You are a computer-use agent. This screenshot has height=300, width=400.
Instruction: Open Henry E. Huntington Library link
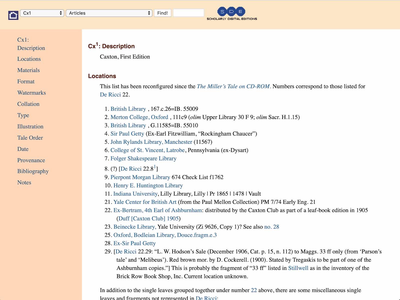[148, 185]
